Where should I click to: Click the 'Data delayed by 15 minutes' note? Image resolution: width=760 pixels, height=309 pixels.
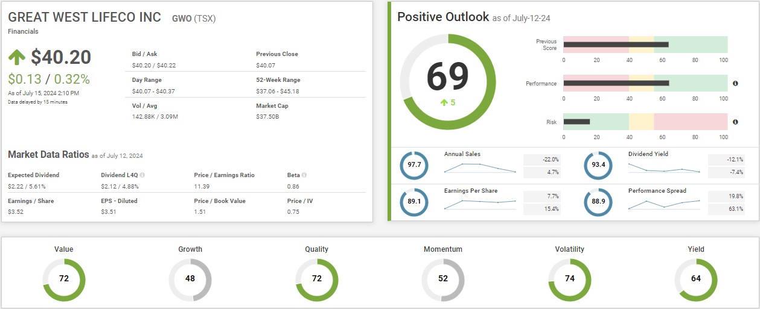click(37, 102)
